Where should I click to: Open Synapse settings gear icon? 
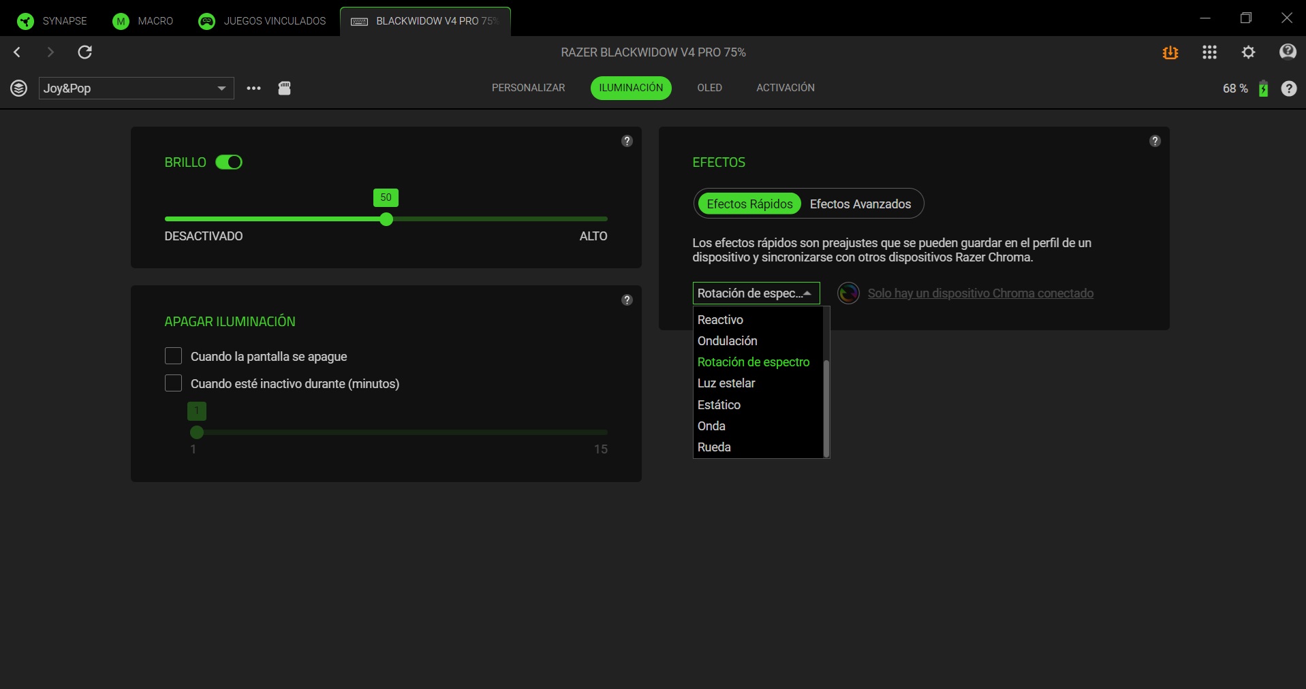(x=1248, y=52)
